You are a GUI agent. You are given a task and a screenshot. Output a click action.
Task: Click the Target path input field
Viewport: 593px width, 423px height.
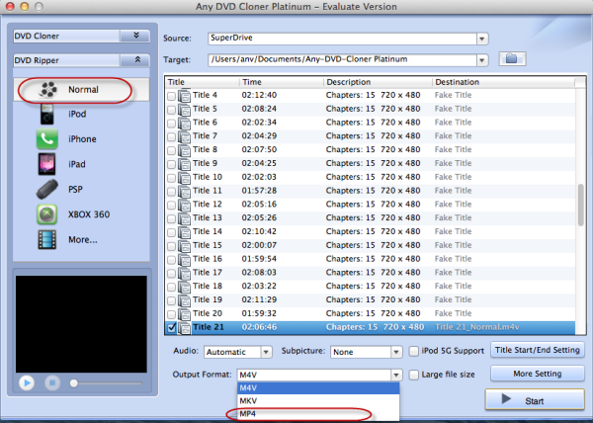342,59
